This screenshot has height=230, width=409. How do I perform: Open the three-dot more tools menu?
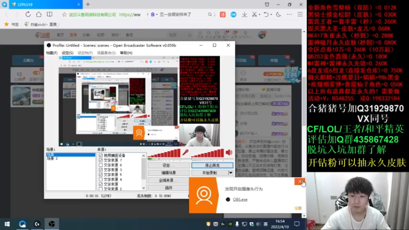[289, 15]
